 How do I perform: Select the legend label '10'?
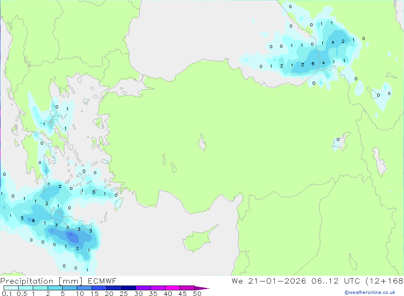tap(80, 294)
